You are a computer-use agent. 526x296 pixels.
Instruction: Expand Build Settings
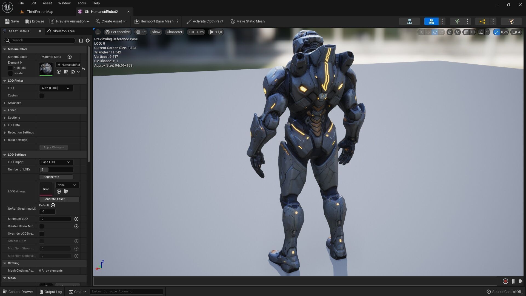[x=5, y=140]
